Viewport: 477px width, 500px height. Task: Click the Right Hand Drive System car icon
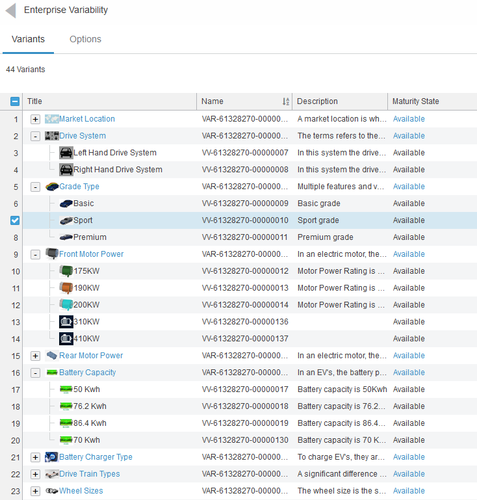[66, 170]
